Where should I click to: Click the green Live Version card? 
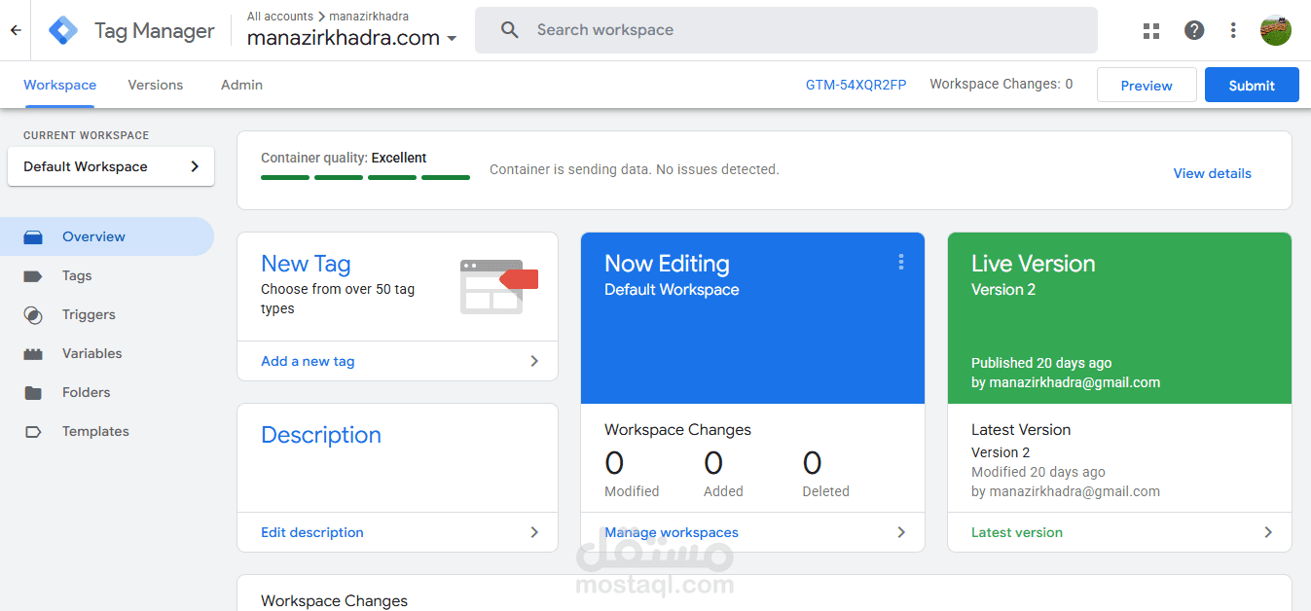(x=1119, y=318)
